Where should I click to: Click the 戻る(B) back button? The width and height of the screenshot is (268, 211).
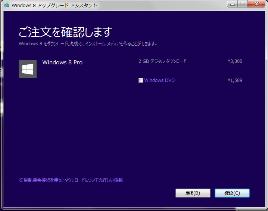pyautogui.click(x=193, y=193)
